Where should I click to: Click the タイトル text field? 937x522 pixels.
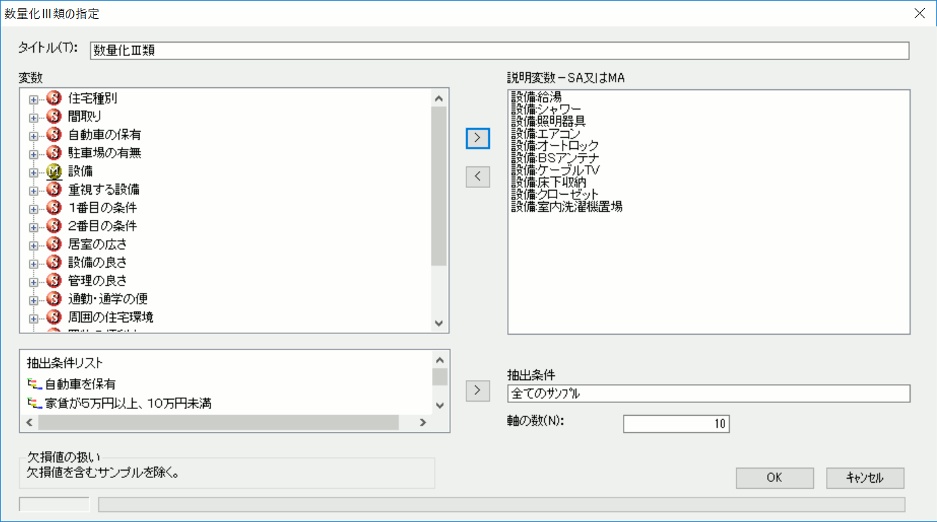[500, 51]
